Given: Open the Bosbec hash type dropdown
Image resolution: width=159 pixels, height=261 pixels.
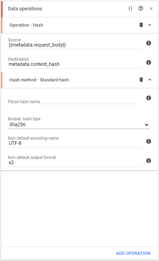Looking at the screenshot, I should [79, 125].
